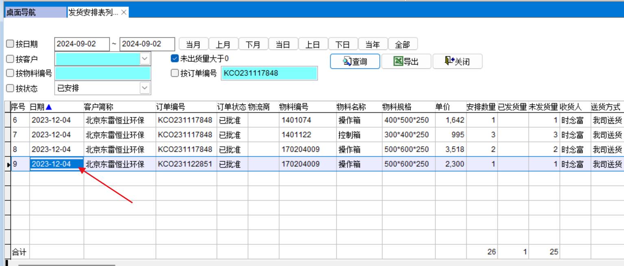Image resolution: width=624 pixels, height=266 pixels.
Task: Click the 日期 column sort arrow
Action: pos(49,107)
